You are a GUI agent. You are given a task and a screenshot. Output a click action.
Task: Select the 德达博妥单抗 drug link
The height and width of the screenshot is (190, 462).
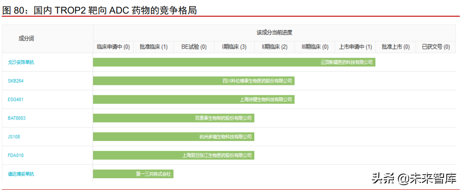pos(21,174)
